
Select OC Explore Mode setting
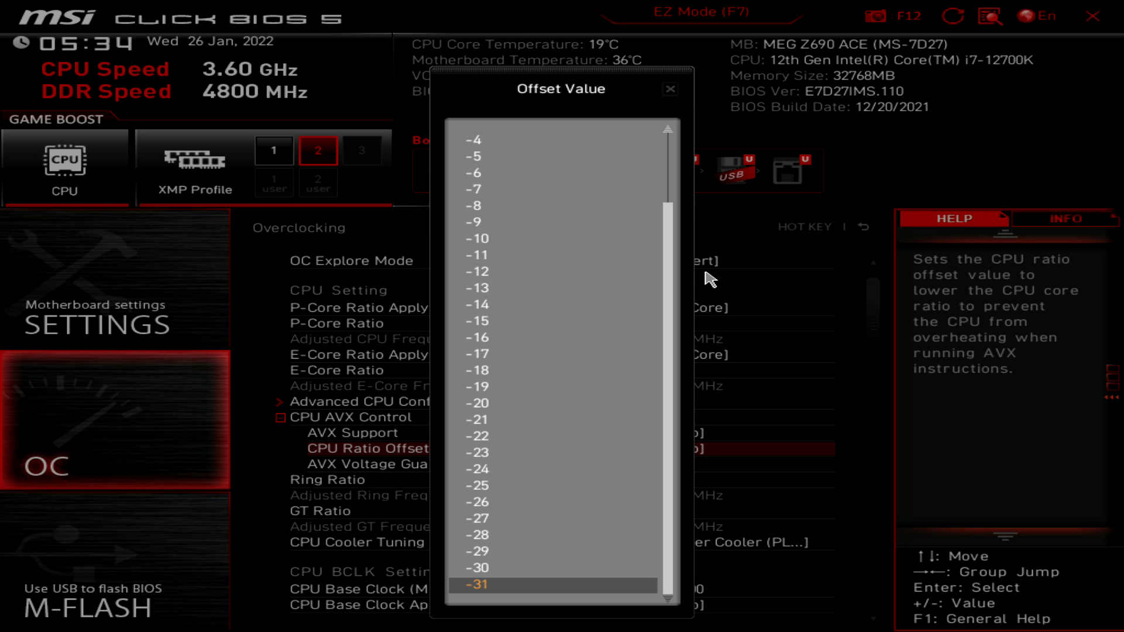click(x=351, y=261)
